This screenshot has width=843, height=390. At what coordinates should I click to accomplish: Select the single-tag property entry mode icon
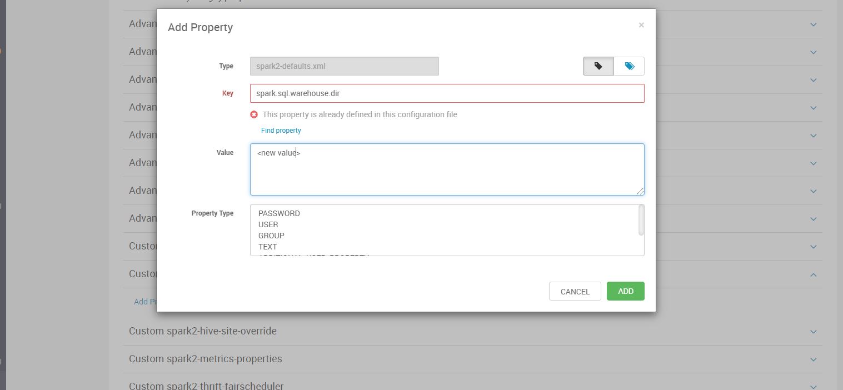598,66
